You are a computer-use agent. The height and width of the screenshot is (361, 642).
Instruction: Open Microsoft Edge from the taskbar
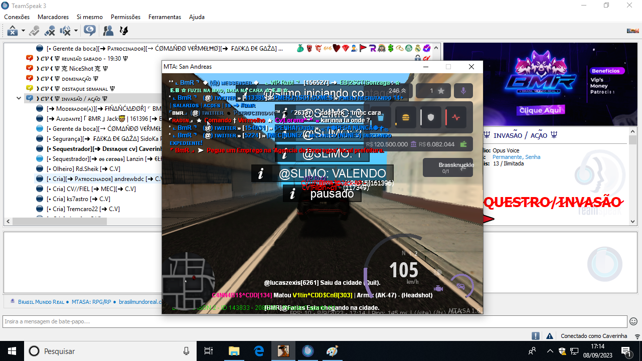(x=259, y=351)
